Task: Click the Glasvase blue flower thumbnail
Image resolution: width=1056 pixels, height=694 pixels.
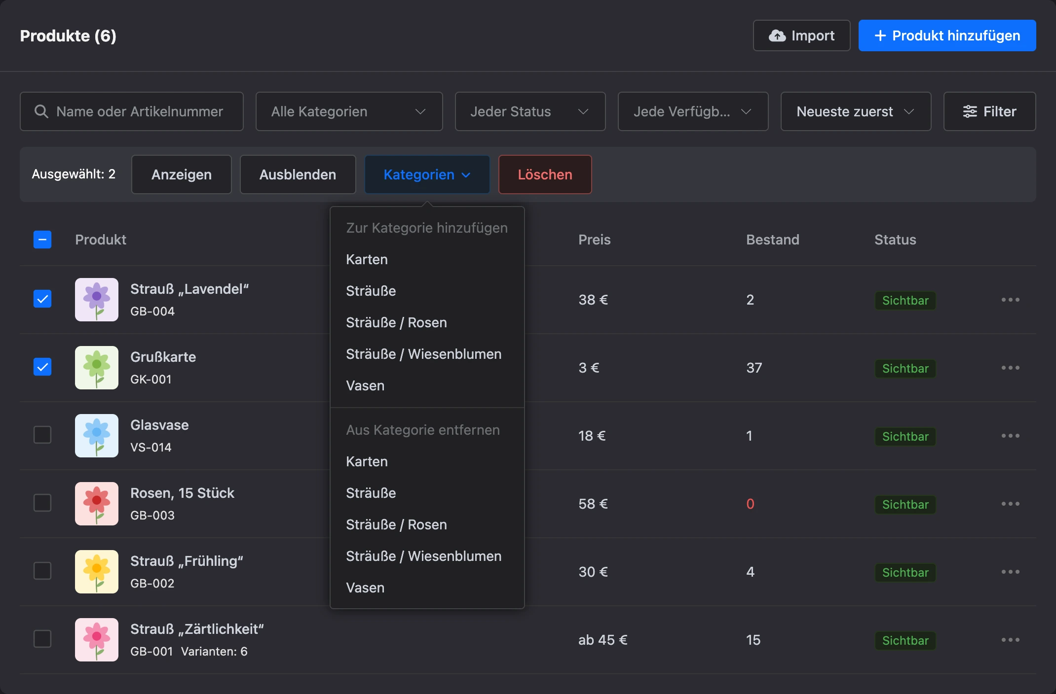Action: pos(97,436)
